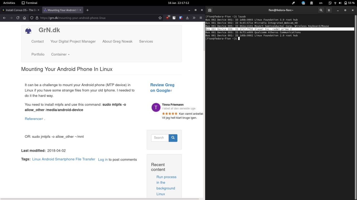The image size is (357, 200).
Task: Open the Services menu item
Action: point(146,41)
